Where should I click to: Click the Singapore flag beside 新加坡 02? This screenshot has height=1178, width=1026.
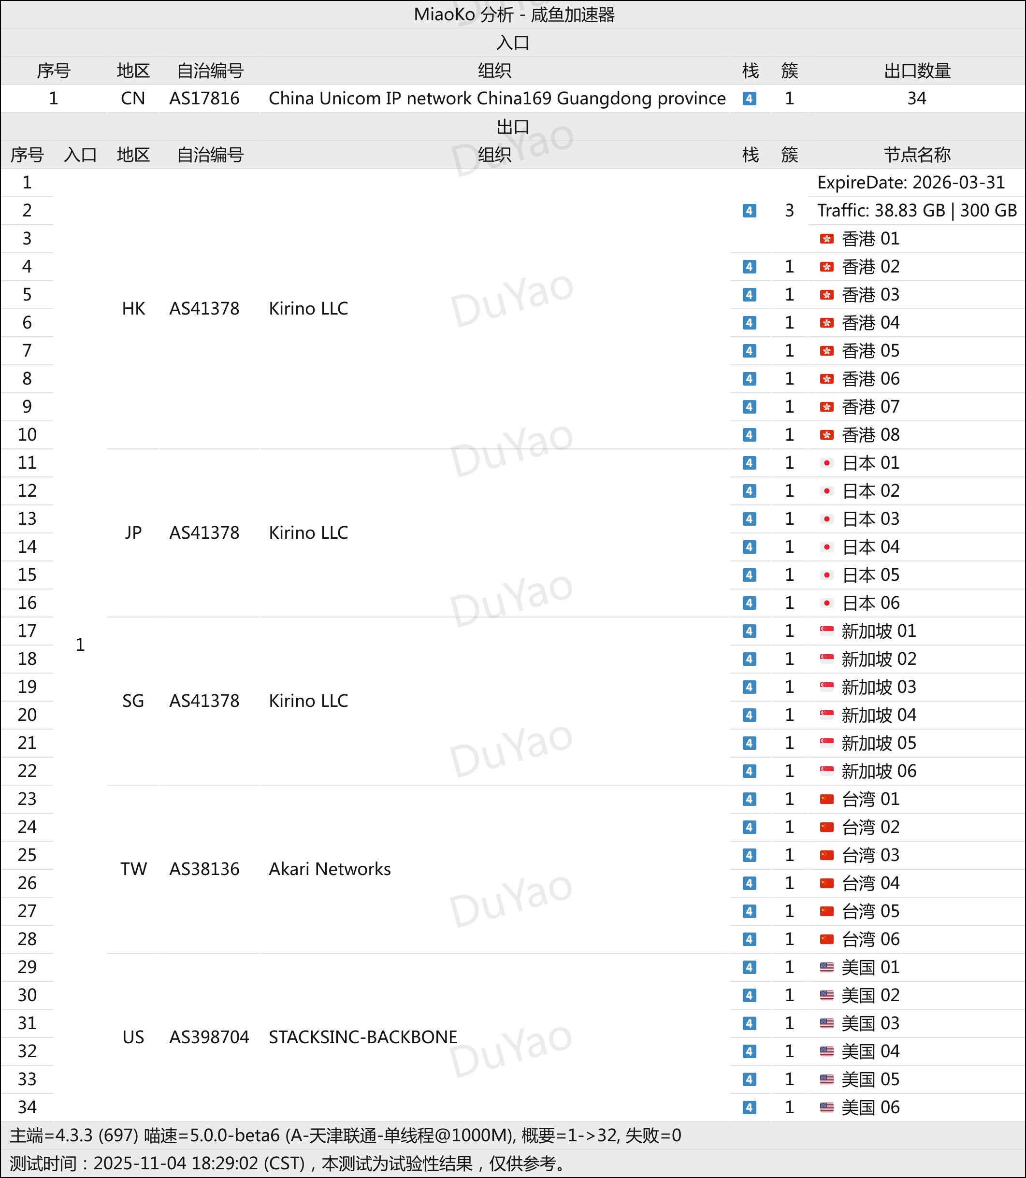click(x=826, y=659)
